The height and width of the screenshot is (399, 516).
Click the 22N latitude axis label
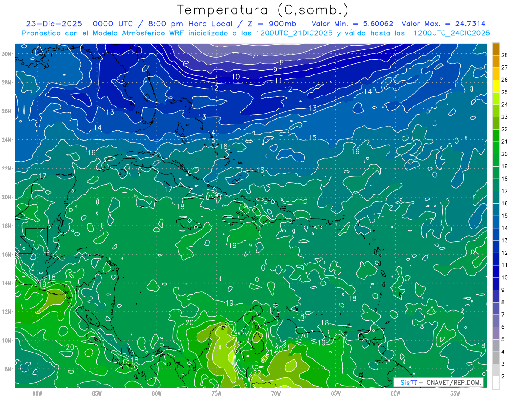point(6,168)
